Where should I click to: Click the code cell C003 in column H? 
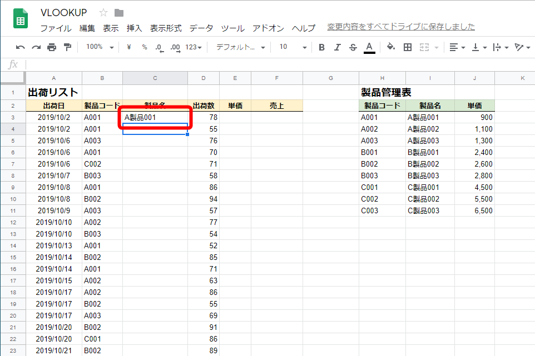coord(382,210)
